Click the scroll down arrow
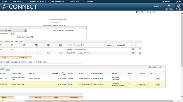The image size is (183, 102). click(x=182, y=97)
